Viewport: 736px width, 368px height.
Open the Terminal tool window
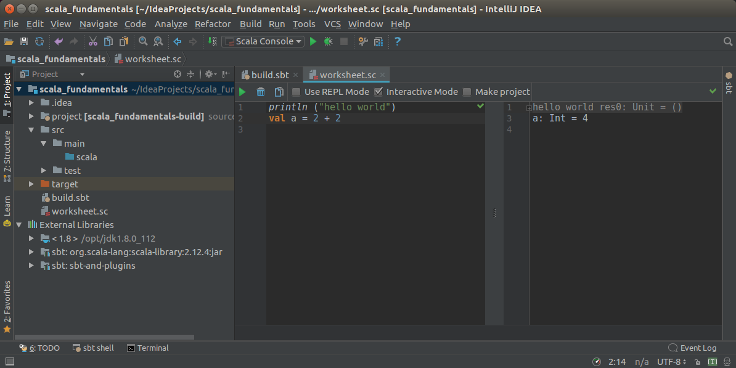click(148, 348)
